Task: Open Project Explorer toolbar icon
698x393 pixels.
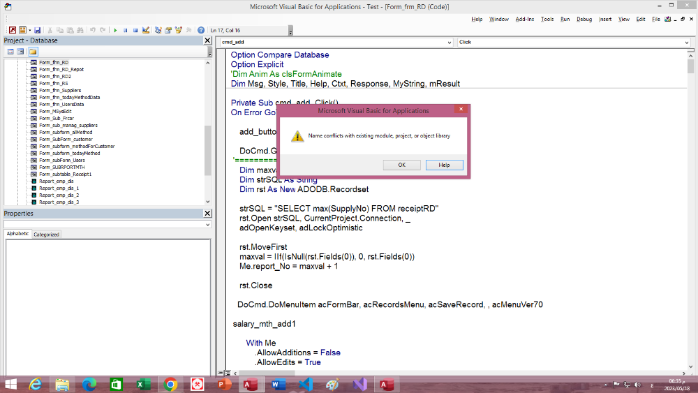Action: [158, 30]
